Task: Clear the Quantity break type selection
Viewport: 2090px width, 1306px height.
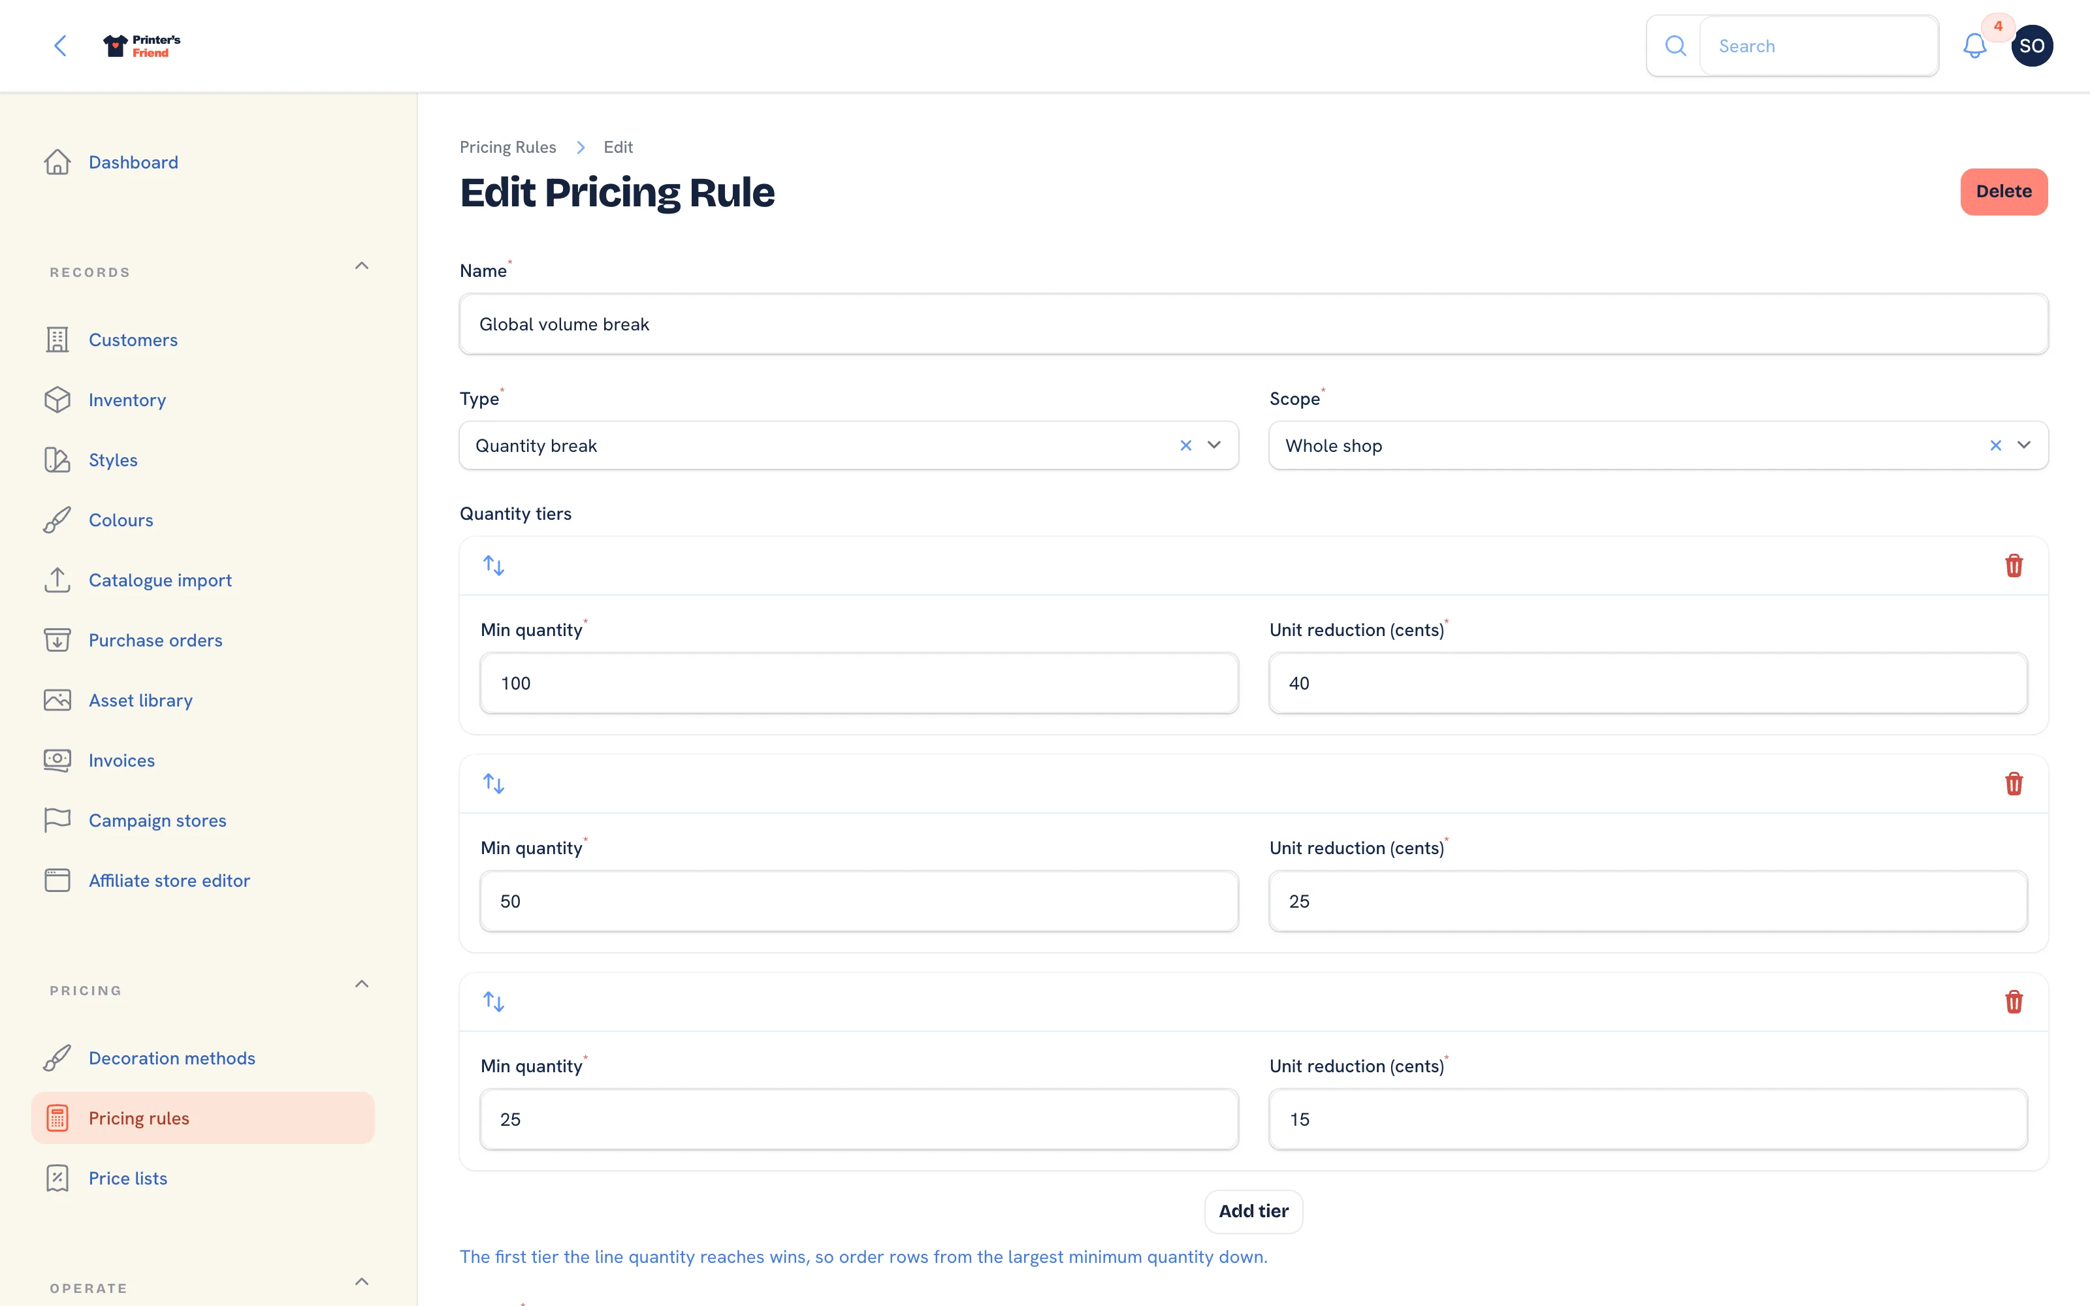Action: tap(1186, 446)
